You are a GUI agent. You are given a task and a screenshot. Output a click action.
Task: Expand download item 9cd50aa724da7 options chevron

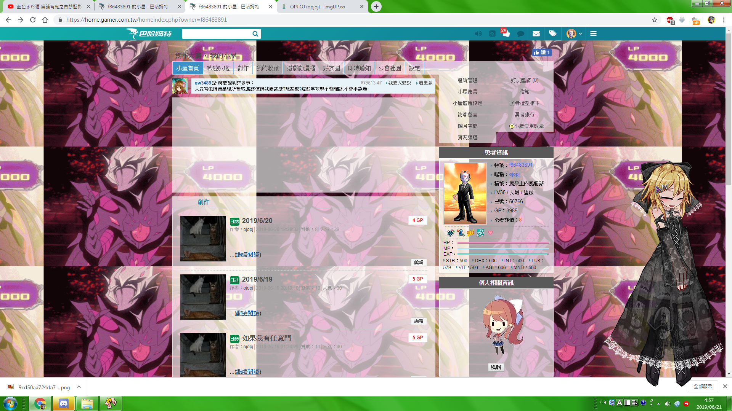[x=79, y=387]
